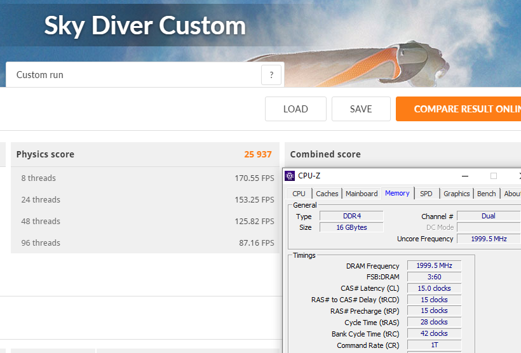The height and width of the screenshot is (353, 521).
Task: Click the Physics score value 25 937
Action: coord(258,154)
